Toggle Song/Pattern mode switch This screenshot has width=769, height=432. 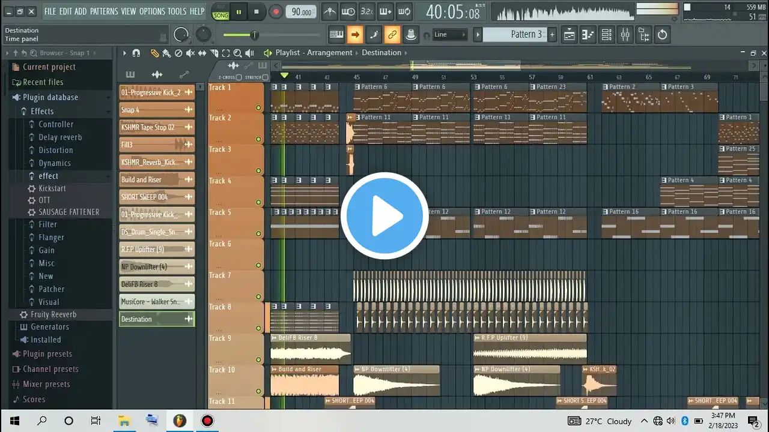coord(220,12)
